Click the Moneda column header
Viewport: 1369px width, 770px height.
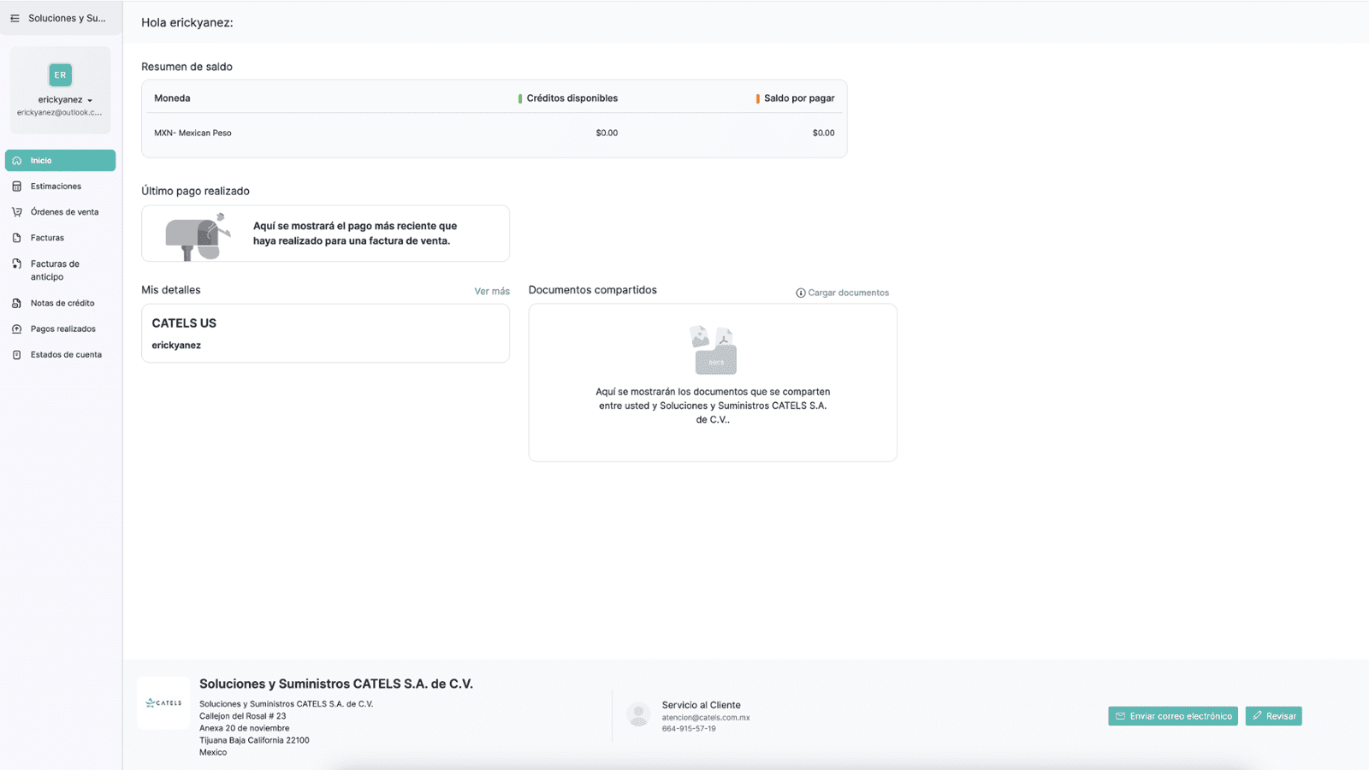(x=172, y=98)
